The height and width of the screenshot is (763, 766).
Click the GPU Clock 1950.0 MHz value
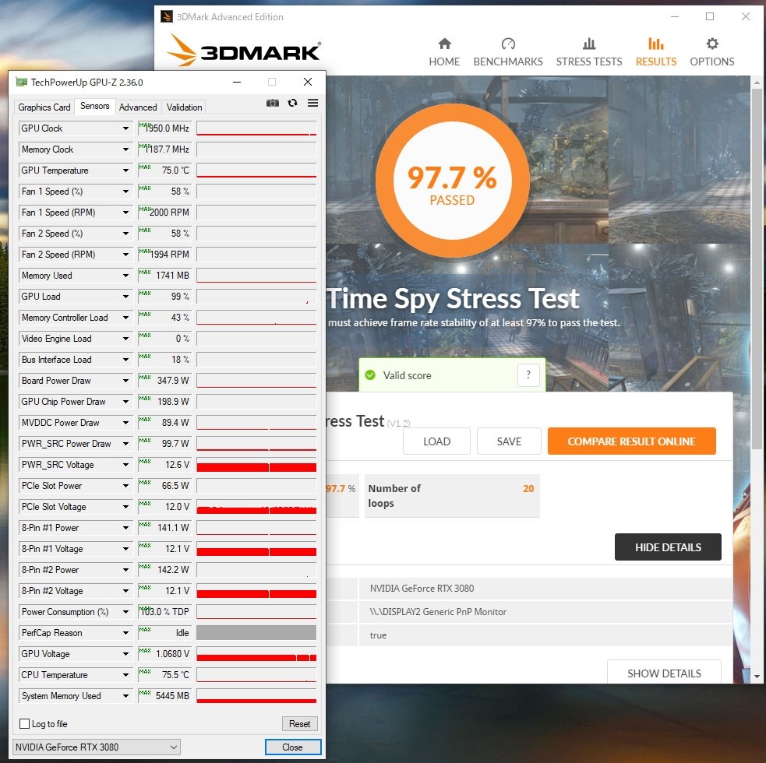coord(165,128)
